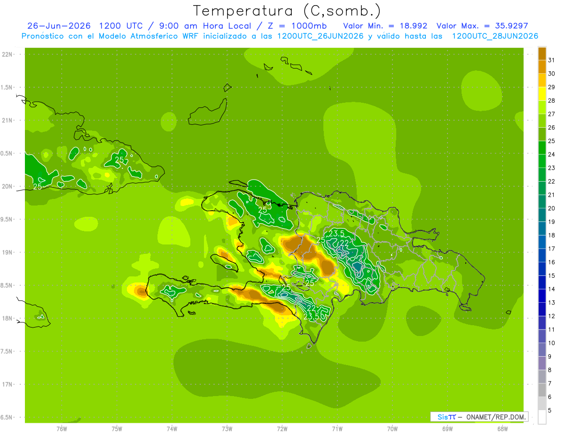This screenshot has height=435, width=564.
Task: Select the legend value label 12
Action: pyautogui.click(x=551, y=316)
